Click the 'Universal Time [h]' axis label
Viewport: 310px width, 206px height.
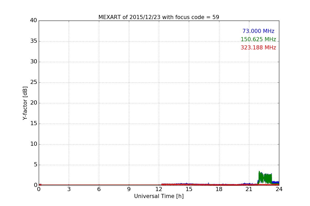pyautogui.click(x=159, y=196)
